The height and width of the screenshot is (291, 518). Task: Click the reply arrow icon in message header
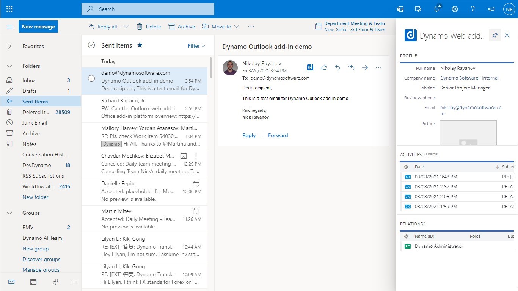(x=337, y=67)
